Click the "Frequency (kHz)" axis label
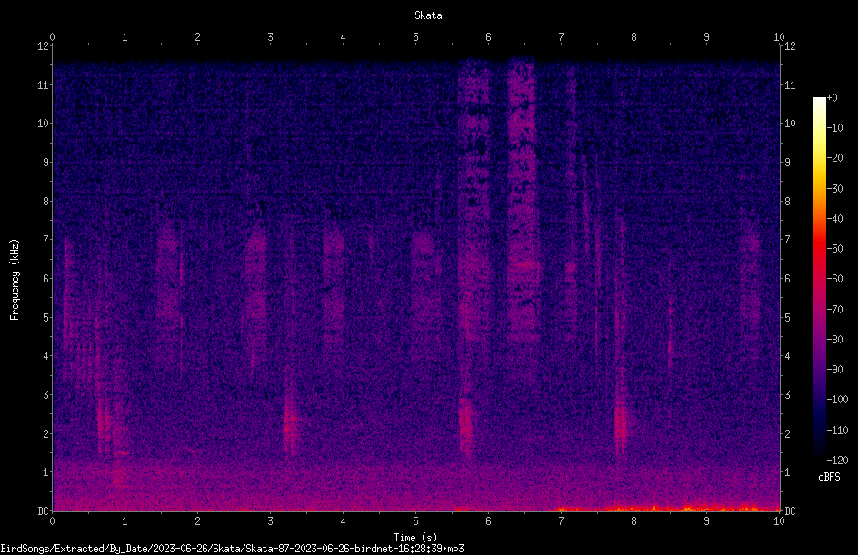Viewport: 858px width, 555px height. (15, 280)
